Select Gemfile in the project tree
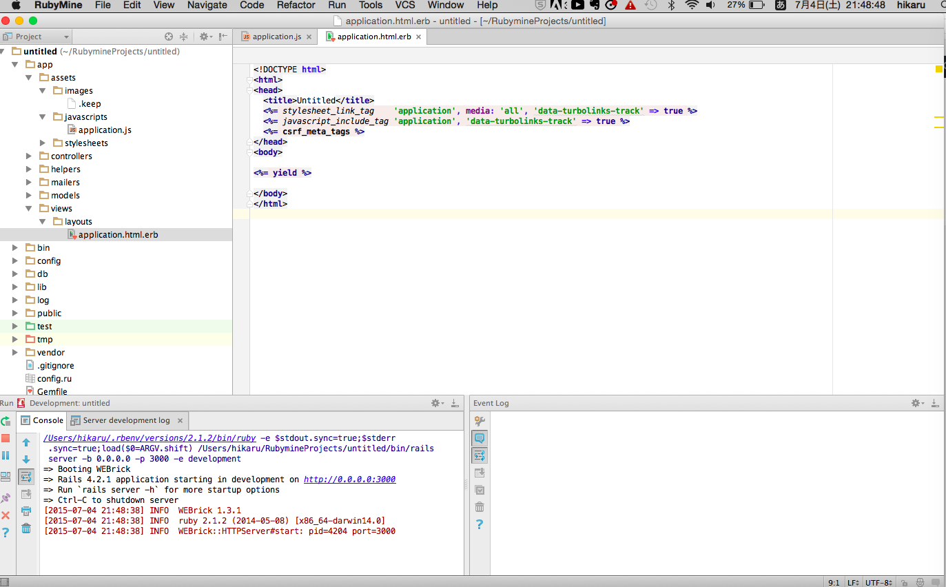The width and height of the screenshot is (946, 587). [x=52, y=391]
